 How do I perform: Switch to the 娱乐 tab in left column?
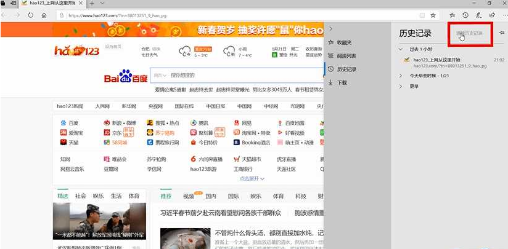(x=98, y=196)
